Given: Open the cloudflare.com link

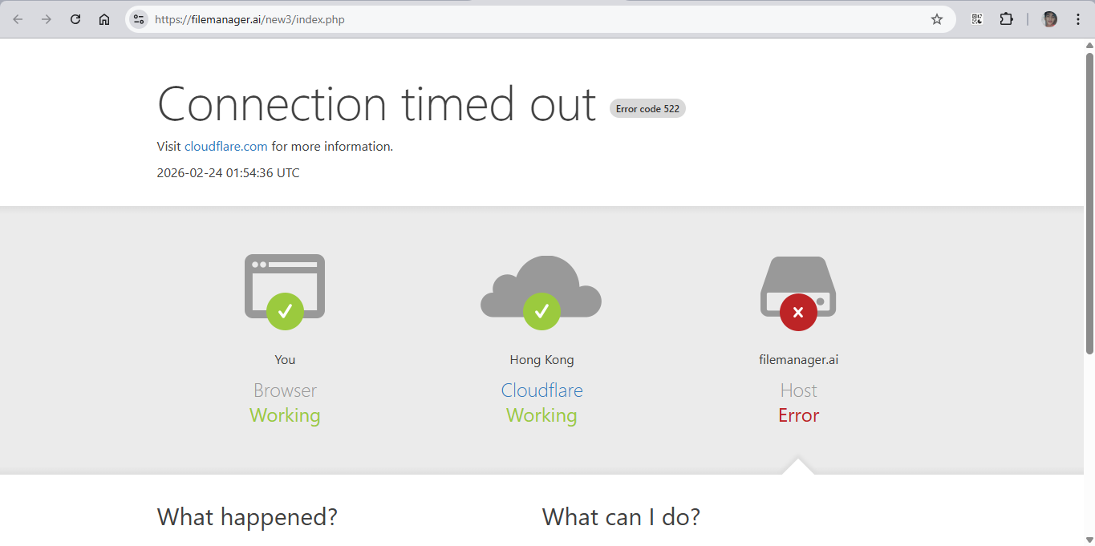Looking at the screenshot, I should point(226,147).
